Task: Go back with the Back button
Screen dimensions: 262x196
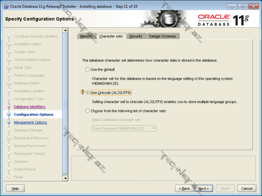Action: 184,188
